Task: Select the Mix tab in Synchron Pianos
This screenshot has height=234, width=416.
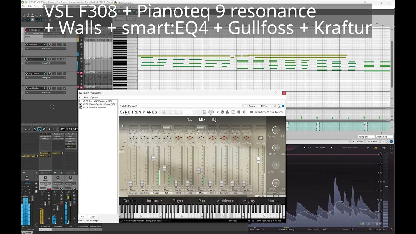Action: [x=202, y=120]
